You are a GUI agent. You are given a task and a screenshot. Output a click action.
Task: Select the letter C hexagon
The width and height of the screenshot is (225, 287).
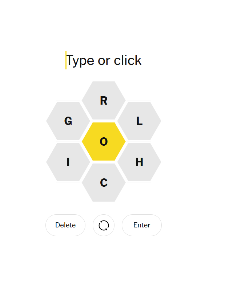[x=104, y=182]
